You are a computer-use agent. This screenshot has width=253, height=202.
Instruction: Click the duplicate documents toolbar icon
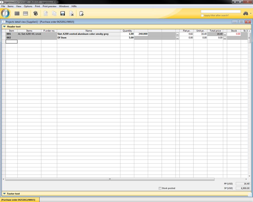(x=54, y=14)
